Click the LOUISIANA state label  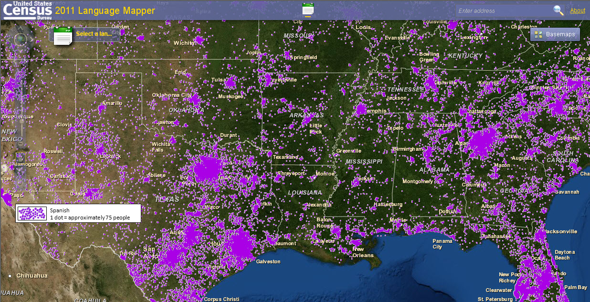(305, 193)
